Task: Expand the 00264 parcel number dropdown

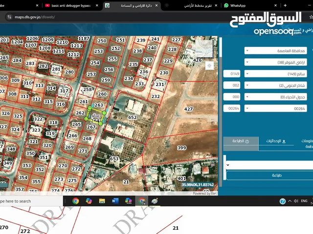Action: point(276,108)
